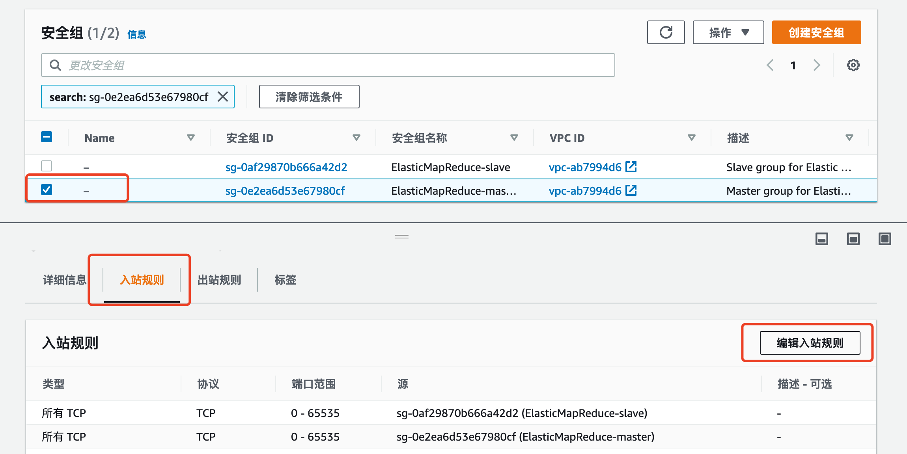Remove the sg-0e2ea6d53e67980cf search filter chip
The image size is (907, 454).
coord(223,97)
